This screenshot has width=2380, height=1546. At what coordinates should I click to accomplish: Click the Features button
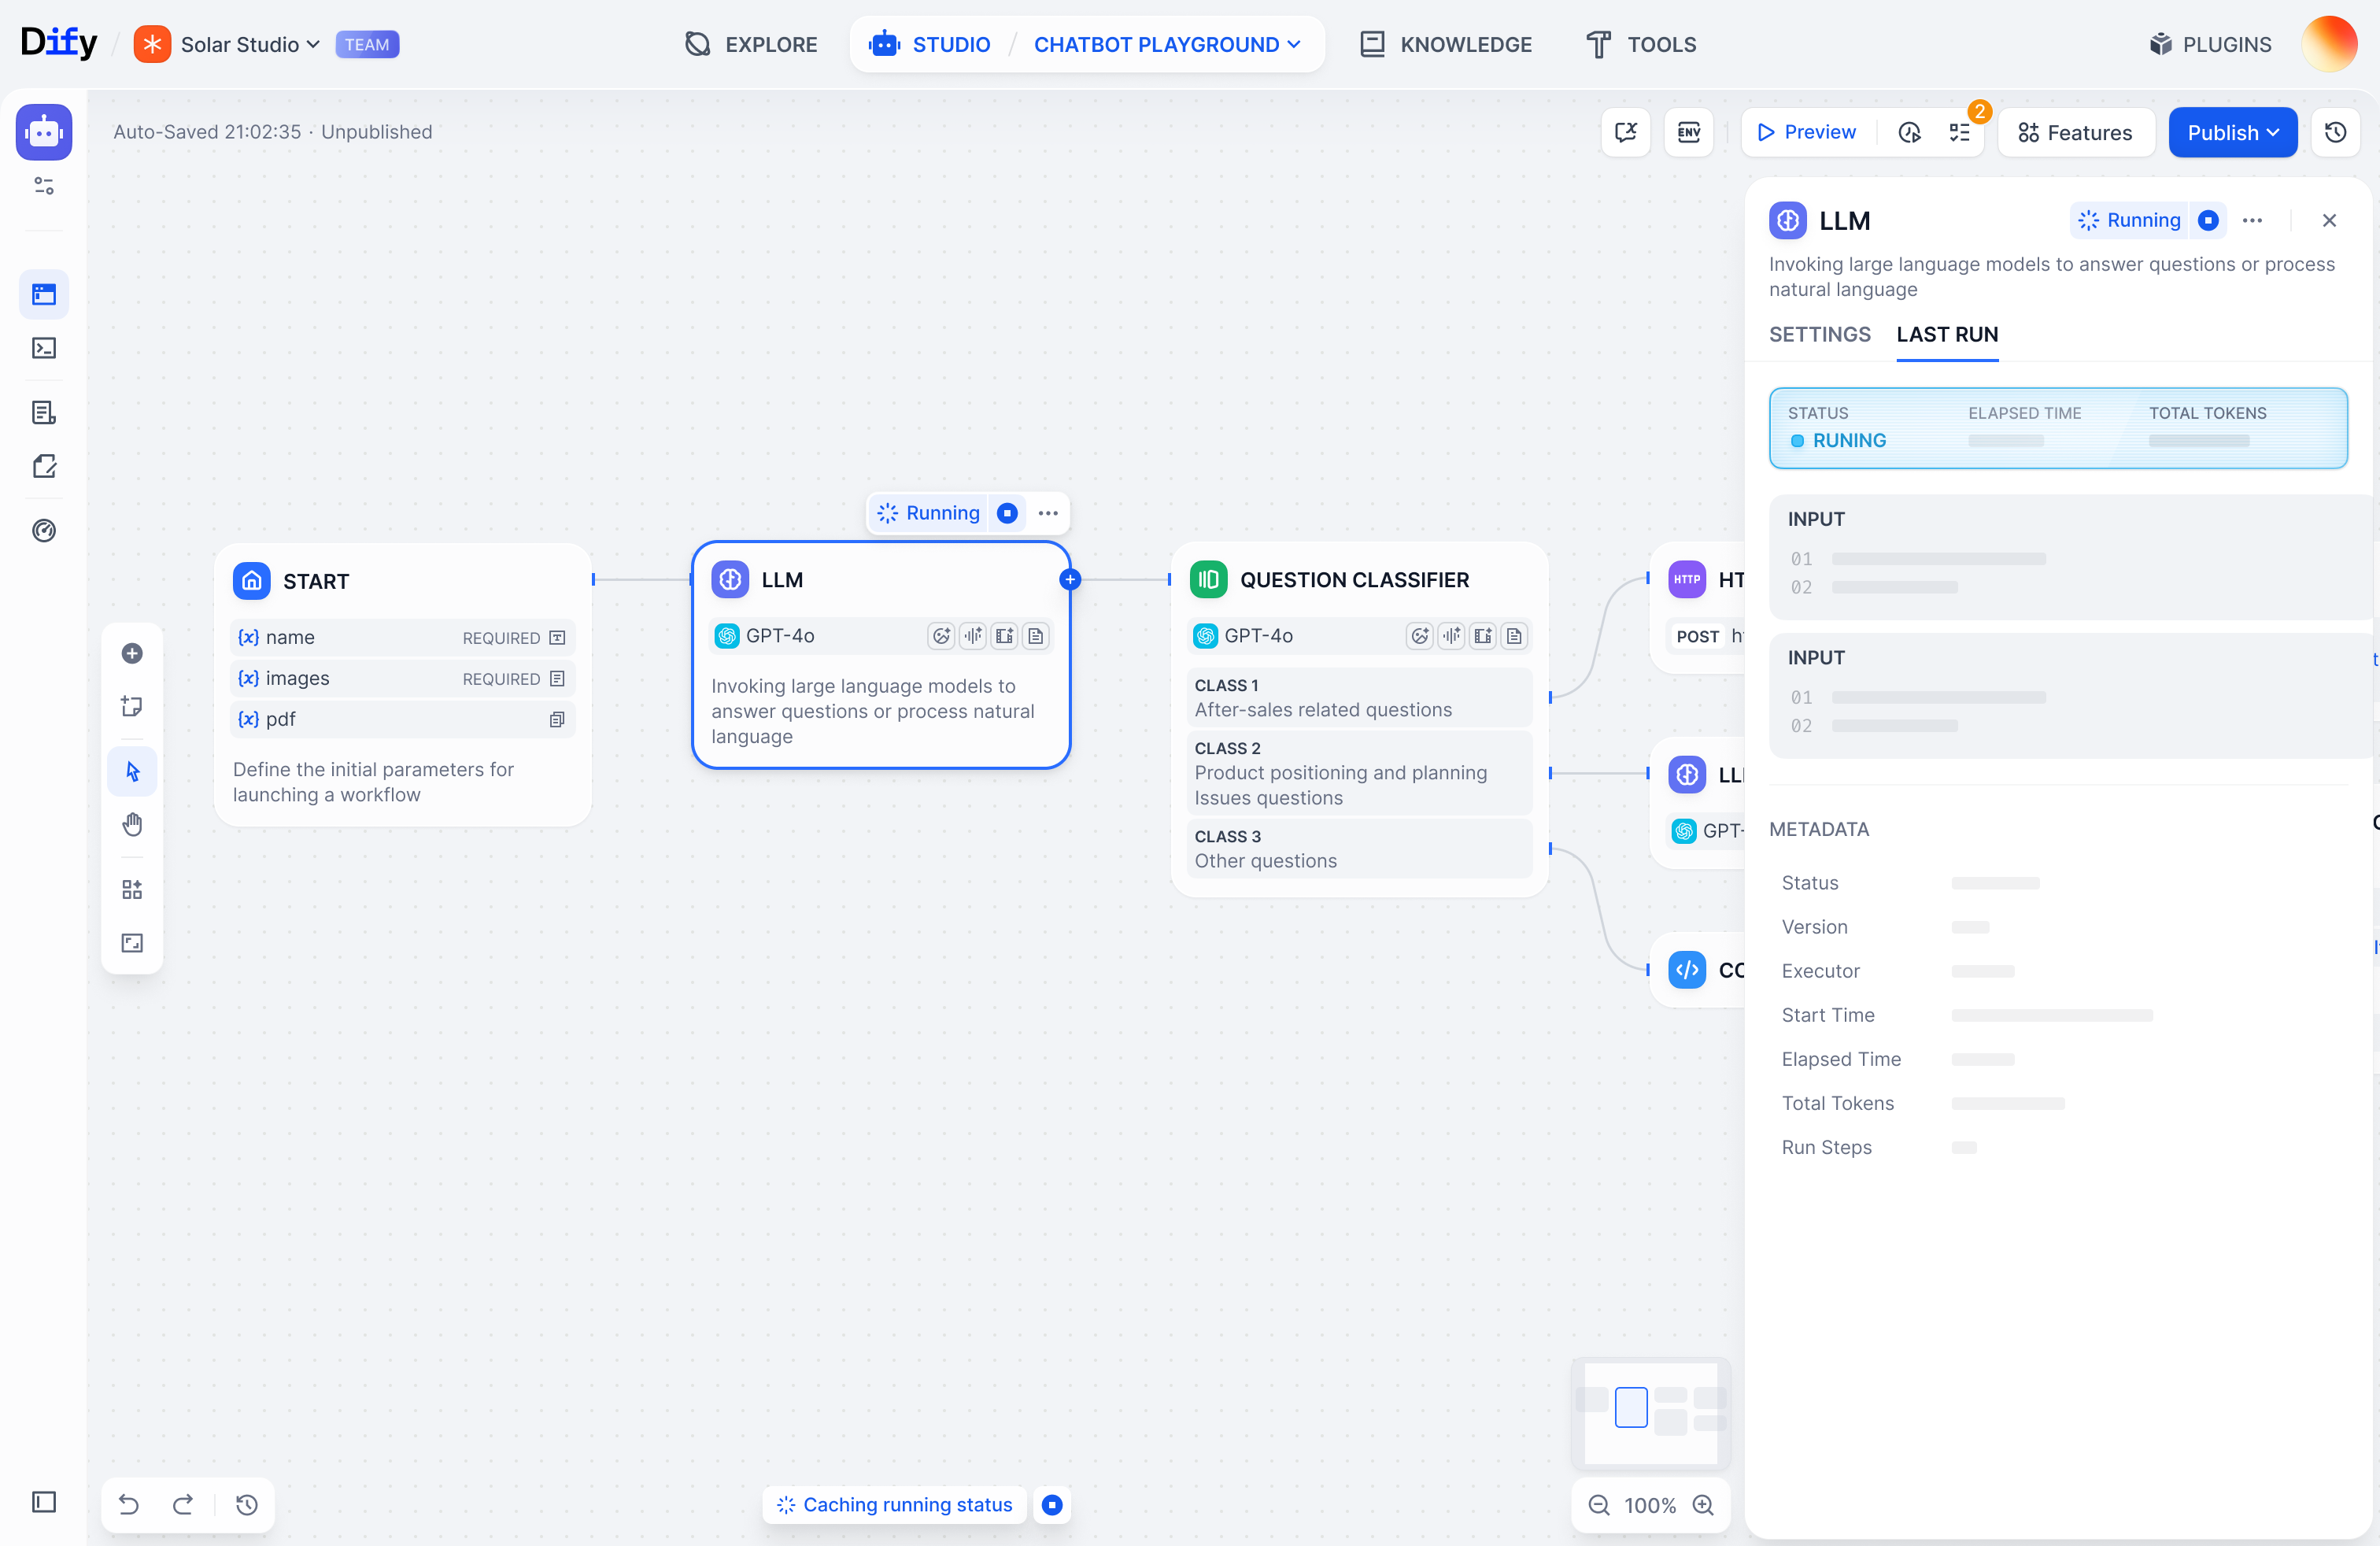click(2075, 132)
